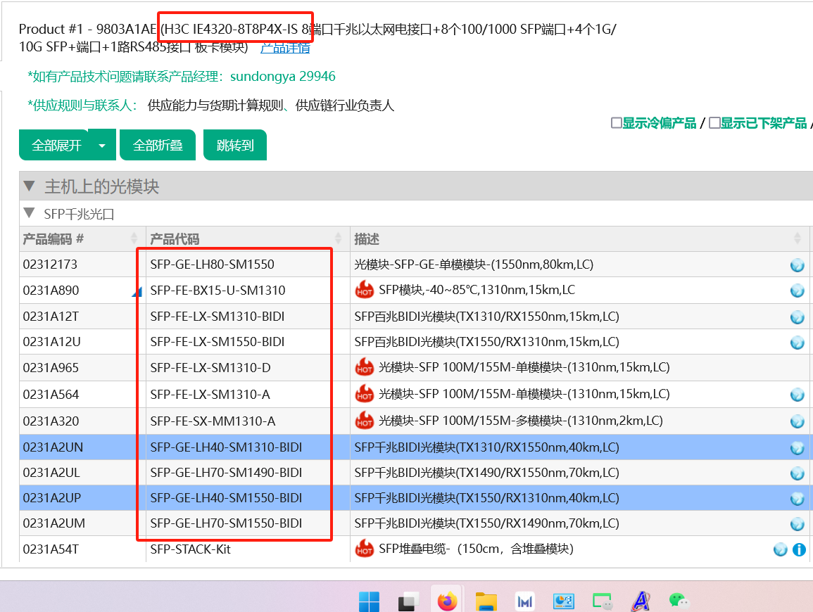Open globe icon for SFP-GE-LH40-SM1310-BIDI row
The width and height of the screenshot is (813, 612).
797,447
